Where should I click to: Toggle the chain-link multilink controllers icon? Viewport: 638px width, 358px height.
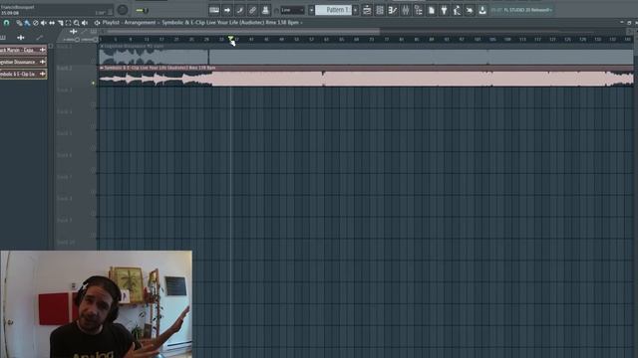click(252, 10)
